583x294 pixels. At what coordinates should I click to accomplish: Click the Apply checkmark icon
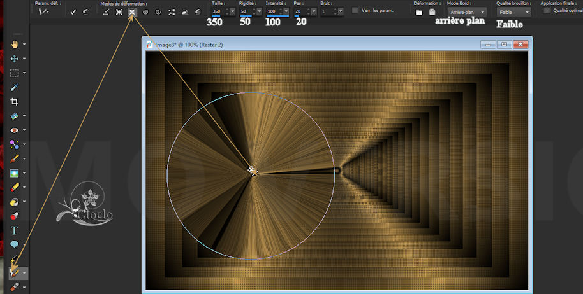tap(73, 11)
